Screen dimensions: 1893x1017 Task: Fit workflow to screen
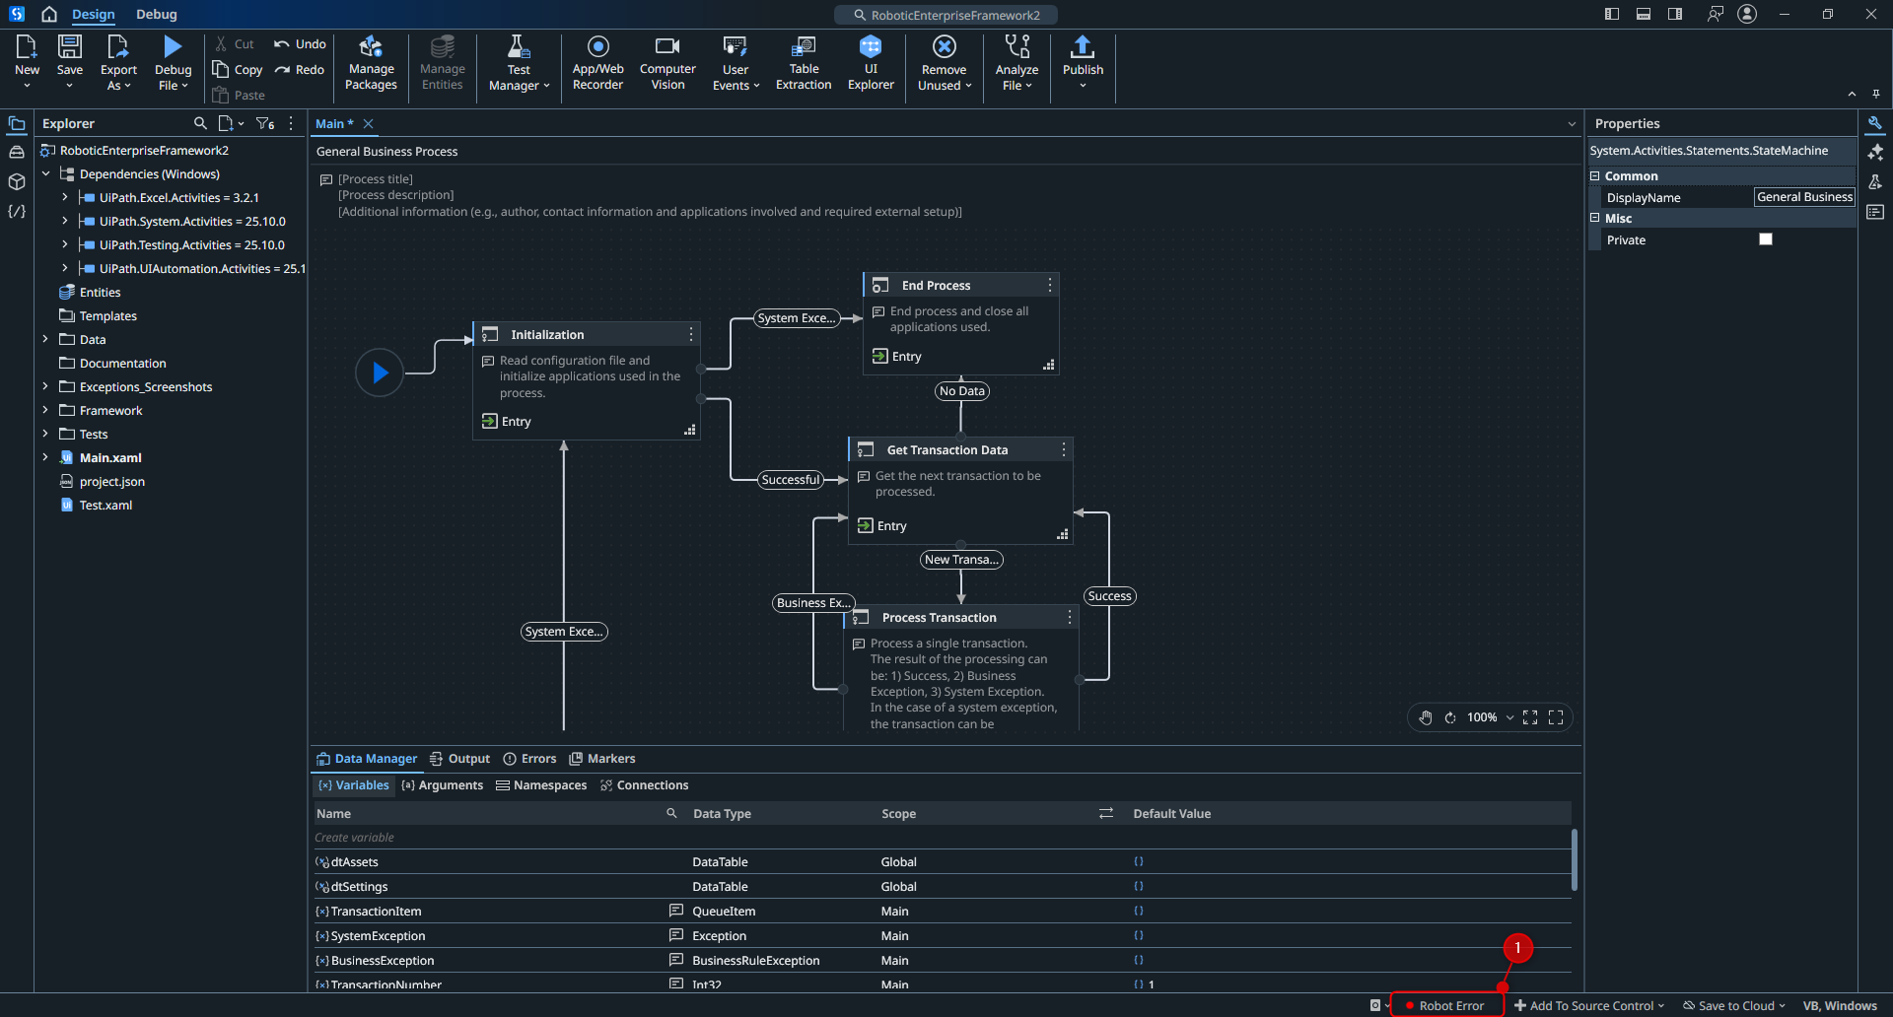click(1530, 717)
